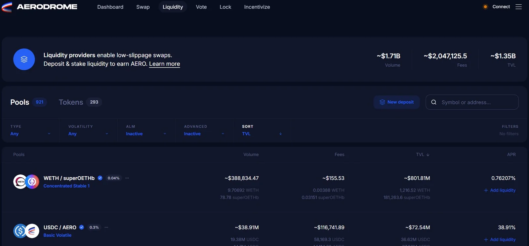The width and height of the screenshot is (529, 246).
Task: Sort by the Fees column header
Action: 339,155
